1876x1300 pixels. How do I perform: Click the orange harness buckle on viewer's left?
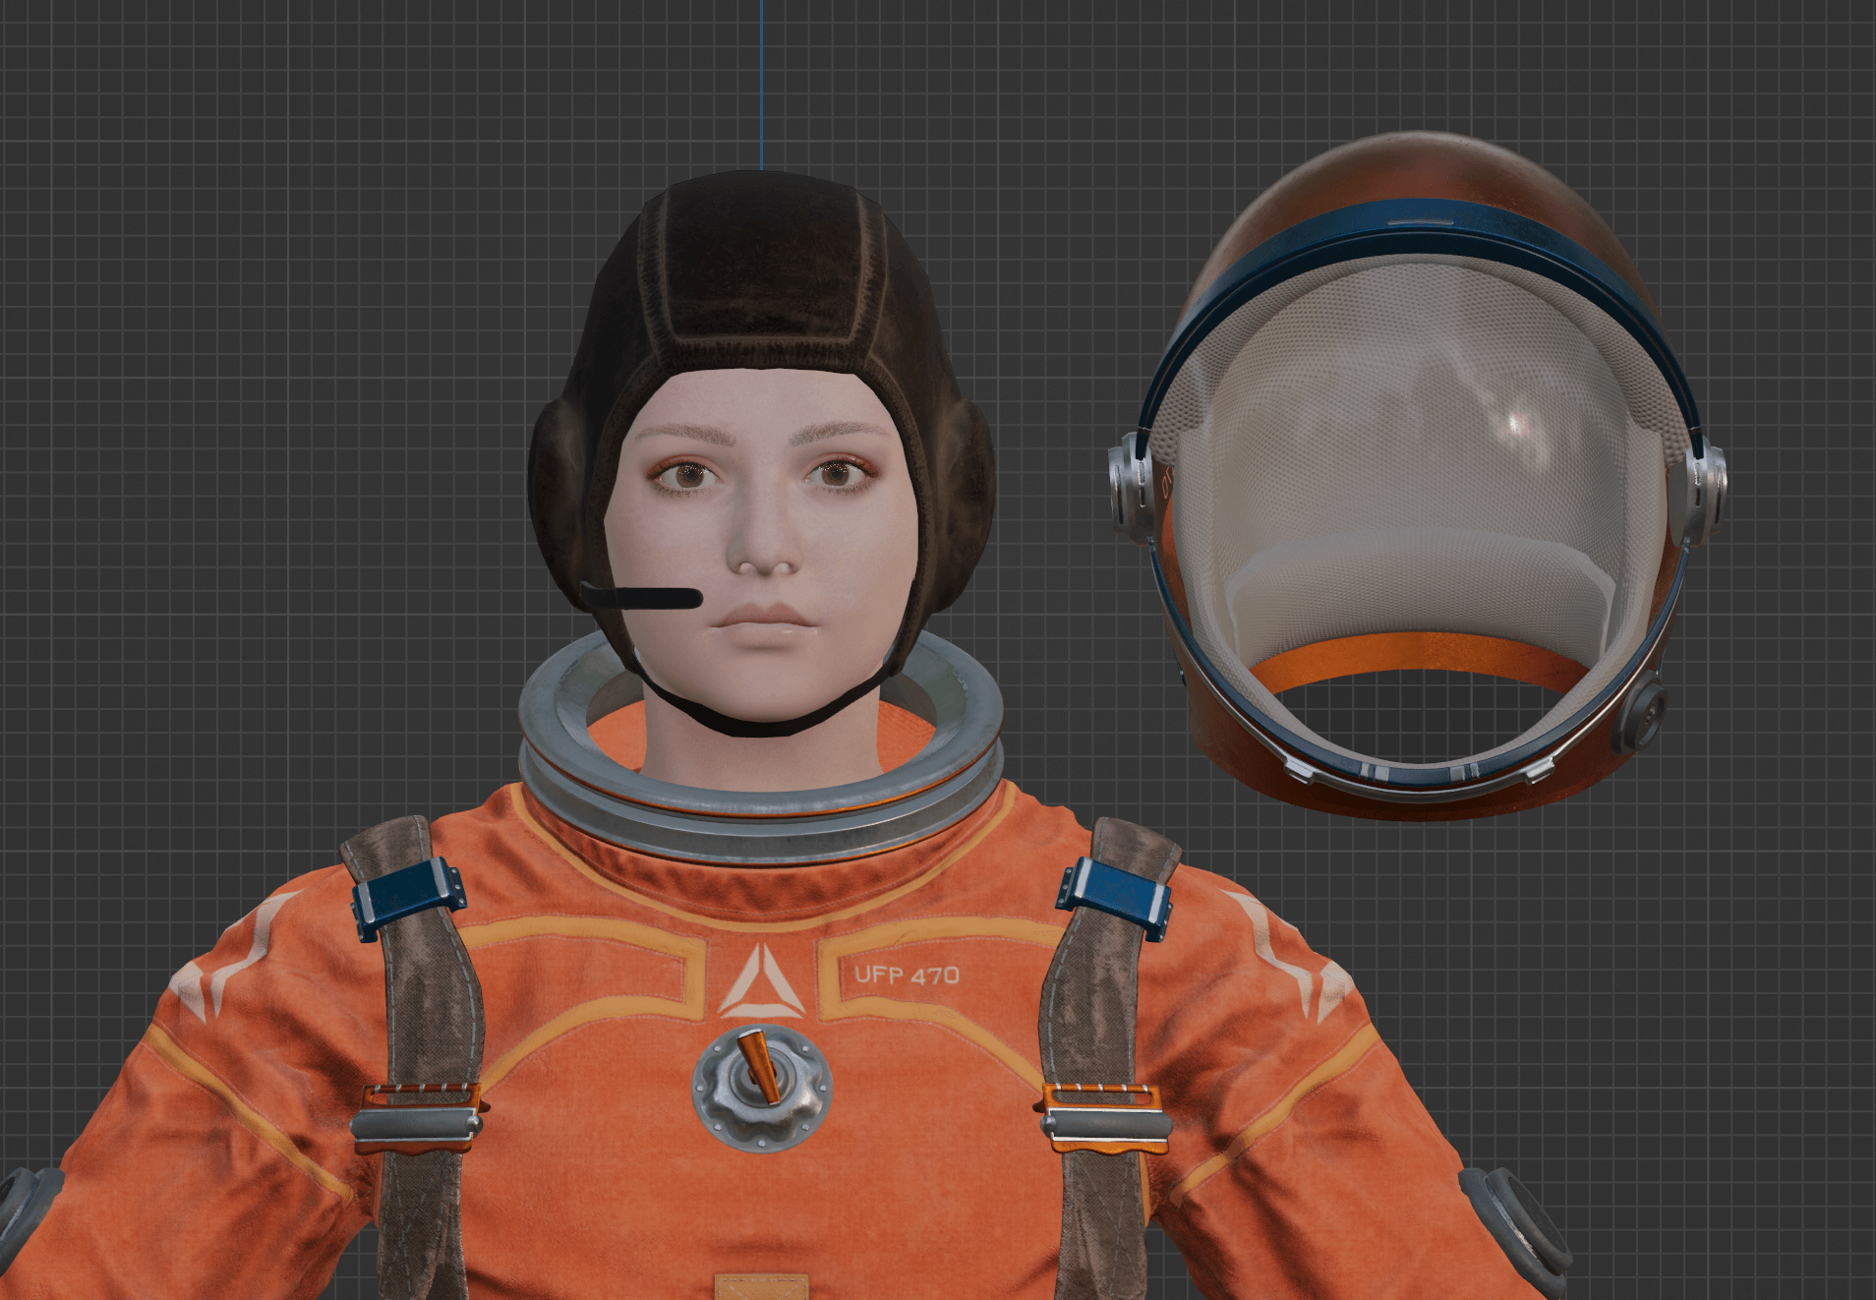click(x=417, y=1117)
